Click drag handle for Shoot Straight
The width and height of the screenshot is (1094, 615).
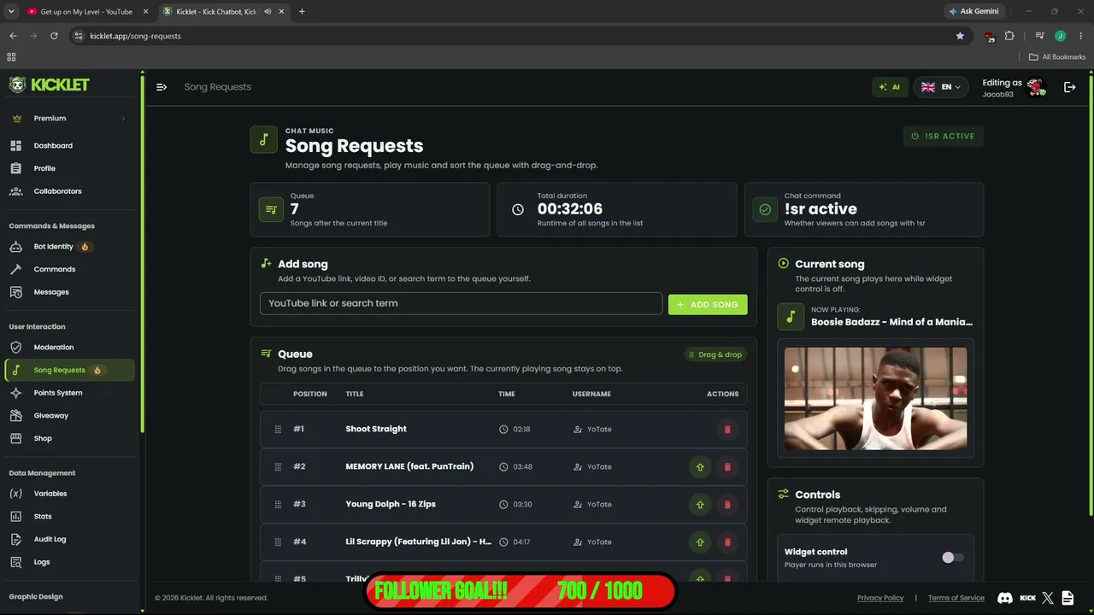point(278,429)
